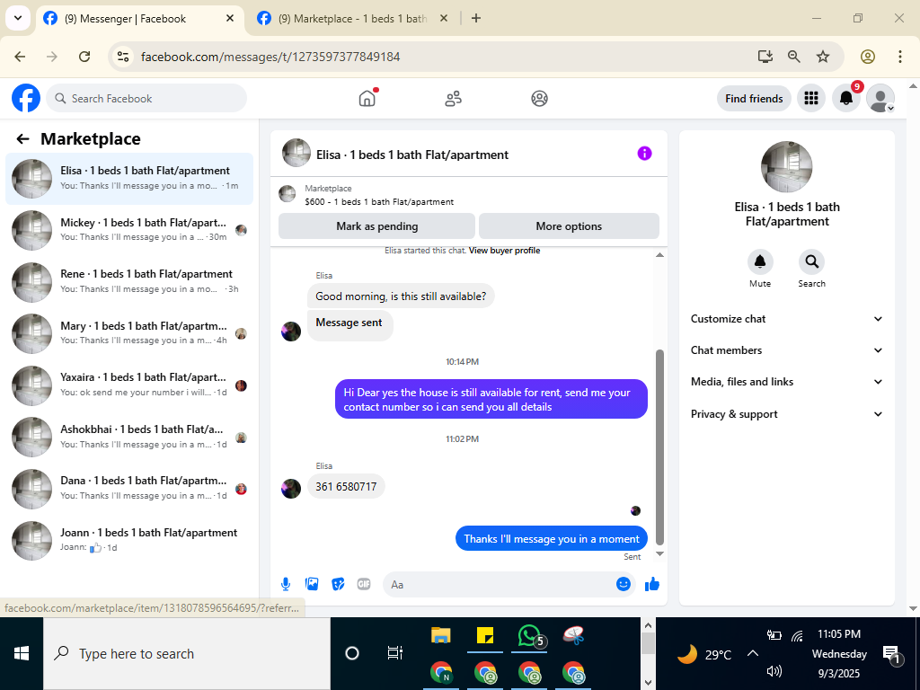Click the voice clip microphone icon
This screenshot has width=920, height=690.
coord(285,584)
